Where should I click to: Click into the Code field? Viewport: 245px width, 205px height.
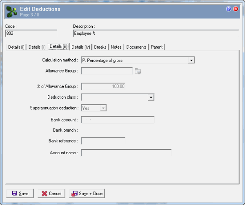[31, 34]
